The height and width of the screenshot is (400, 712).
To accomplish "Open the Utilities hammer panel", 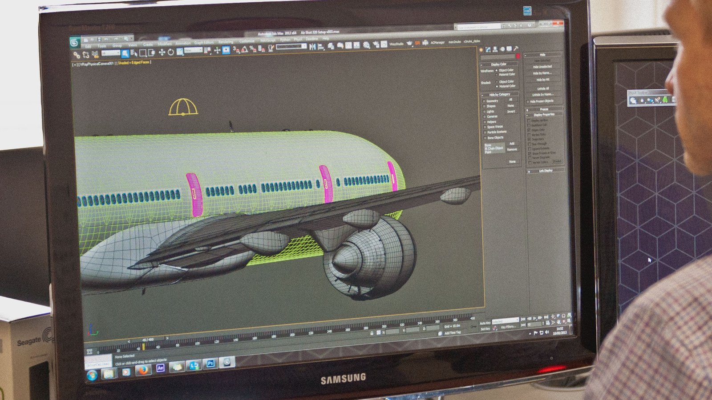I will (516, 48).
